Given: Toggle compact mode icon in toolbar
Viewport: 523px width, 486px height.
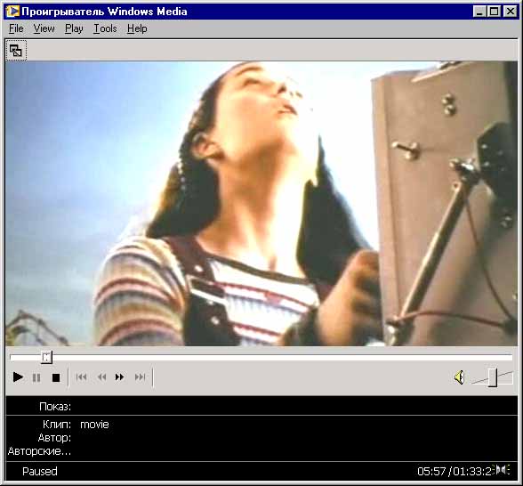Looking at the screenshot, I should point(16,51).
